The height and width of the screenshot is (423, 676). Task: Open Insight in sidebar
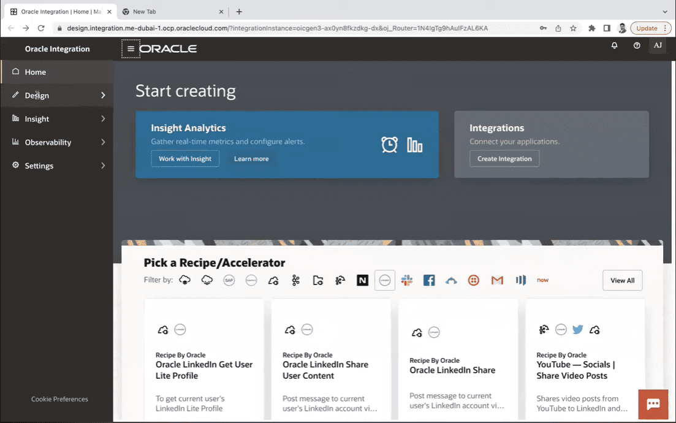[56, 118]
